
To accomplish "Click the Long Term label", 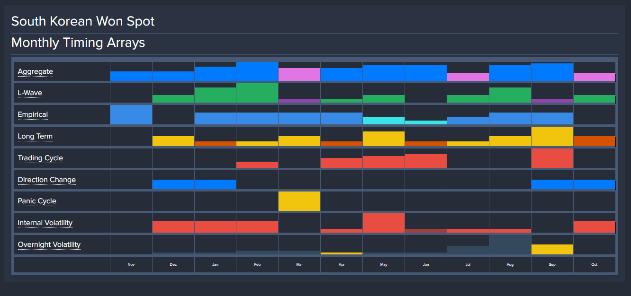I will 35,136.
